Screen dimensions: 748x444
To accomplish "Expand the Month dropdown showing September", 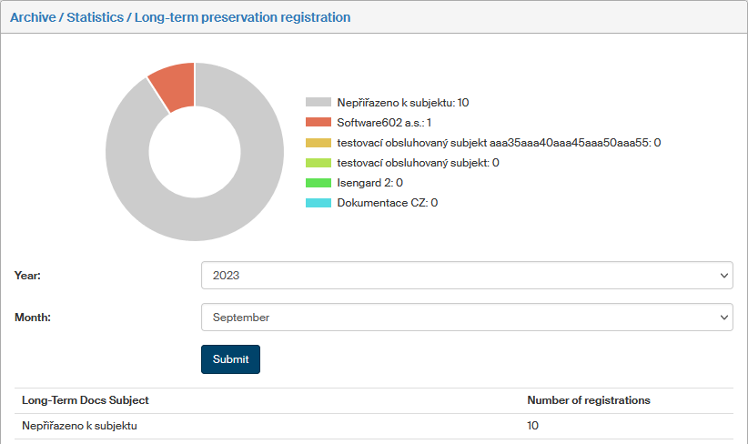I will 467,318.
